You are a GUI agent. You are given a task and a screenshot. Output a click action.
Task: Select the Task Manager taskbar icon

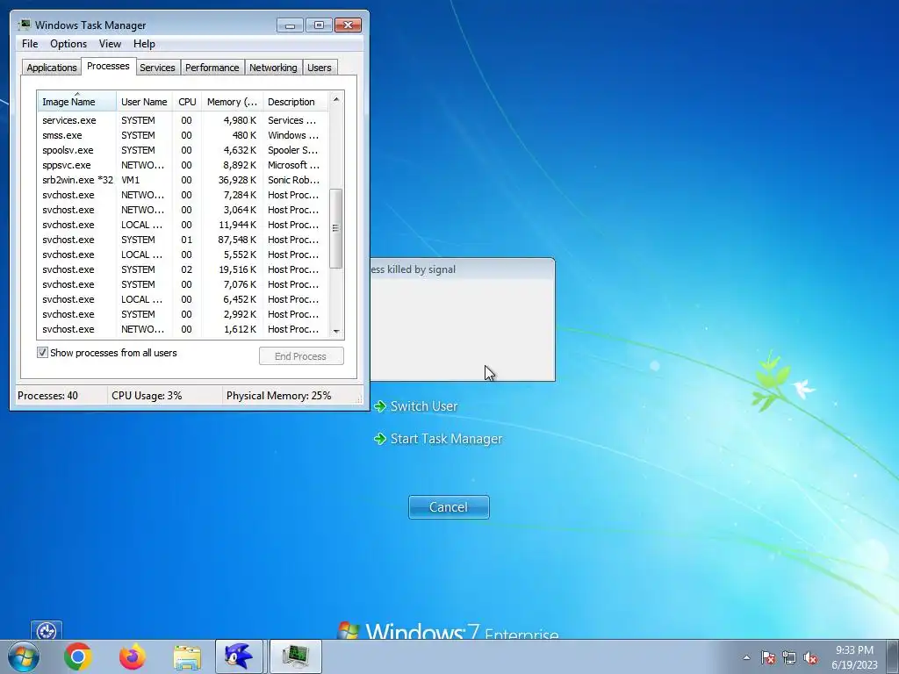point(295,656)
